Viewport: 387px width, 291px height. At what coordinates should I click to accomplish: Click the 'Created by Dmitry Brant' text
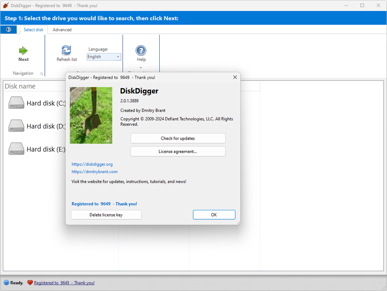pyautogui.click(x=143, y=110)
